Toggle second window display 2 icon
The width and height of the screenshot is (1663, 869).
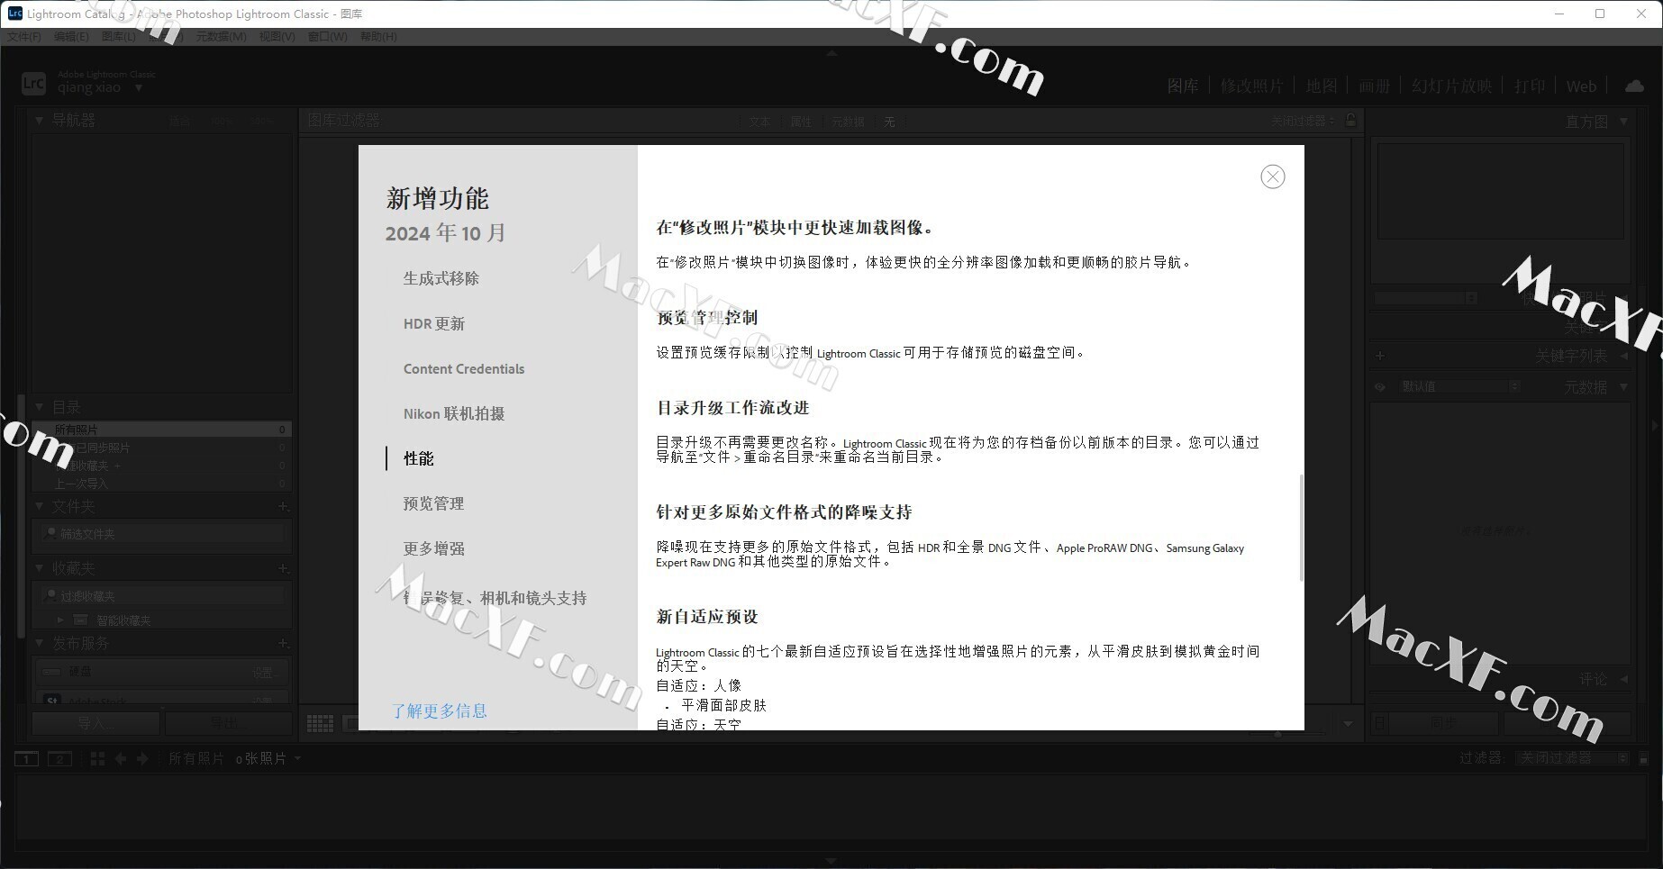coord(59,759)
